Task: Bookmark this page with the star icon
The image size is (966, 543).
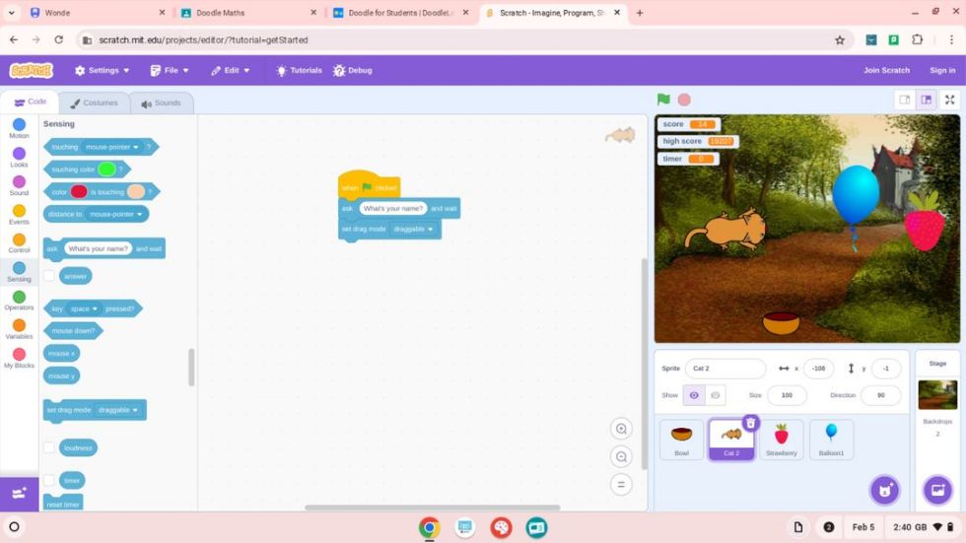Action: click(x=839, y=40)
